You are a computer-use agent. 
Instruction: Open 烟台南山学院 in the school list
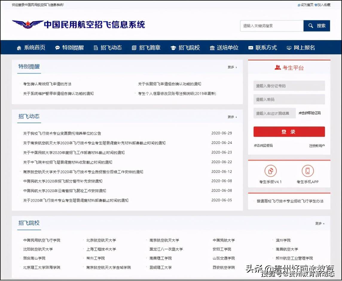point(34,258)
